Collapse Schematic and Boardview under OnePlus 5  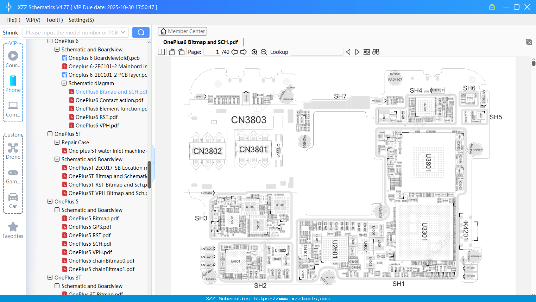click(x=57, y=210)
